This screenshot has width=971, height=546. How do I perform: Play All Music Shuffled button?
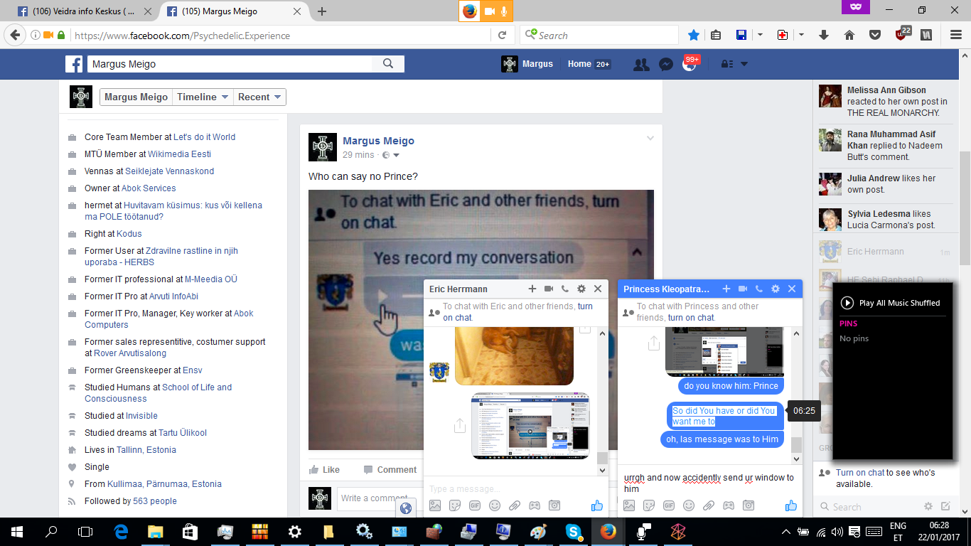(891, 303)
